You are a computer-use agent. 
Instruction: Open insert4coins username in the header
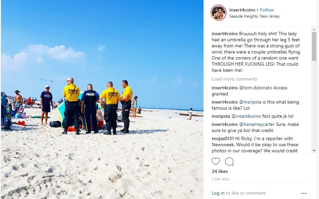[x=242, y=10]
